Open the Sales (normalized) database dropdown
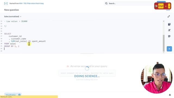Viewport: 174px width, 98px height. coord(13,16)
